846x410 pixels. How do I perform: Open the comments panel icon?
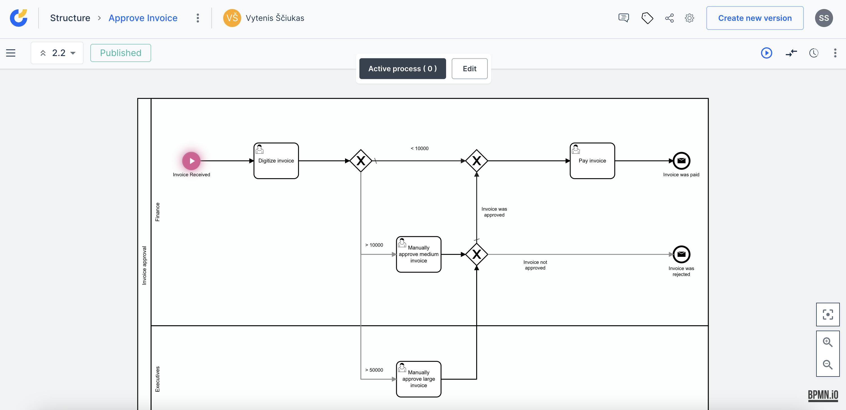(623, 18)
